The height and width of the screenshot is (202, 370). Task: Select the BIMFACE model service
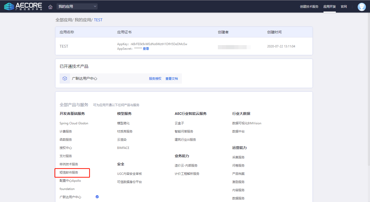click(123, 148)
